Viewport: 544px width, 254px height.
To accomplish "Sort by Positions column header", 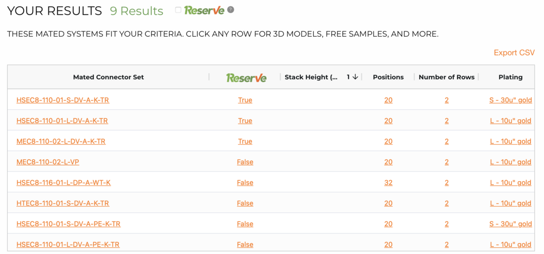I will tap(388, 77).
